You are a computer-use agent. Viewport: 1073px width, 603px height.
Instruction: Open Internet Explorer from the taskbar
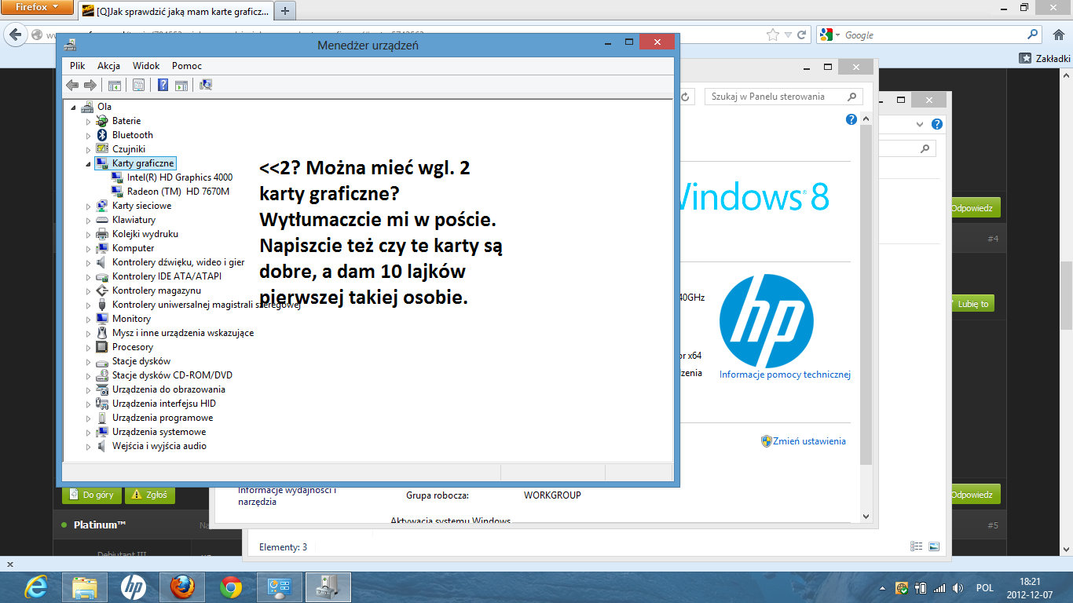point(36,587)
